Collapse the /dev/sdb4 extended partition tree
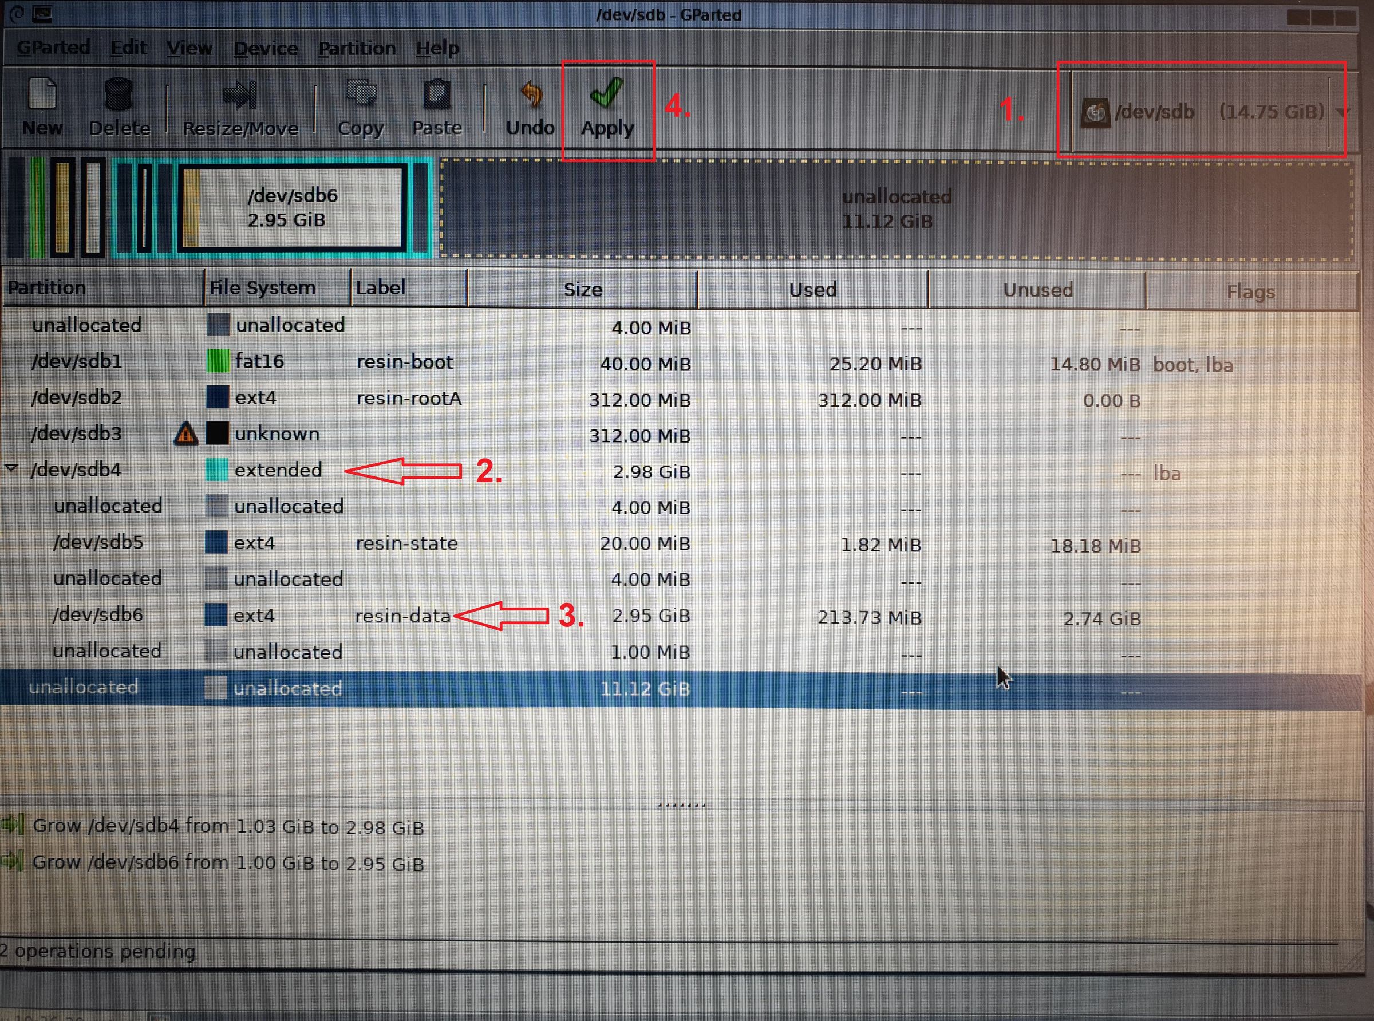Image resolution: width=1374 pixels, height=1021 pixels. click(x=11, y=468)
